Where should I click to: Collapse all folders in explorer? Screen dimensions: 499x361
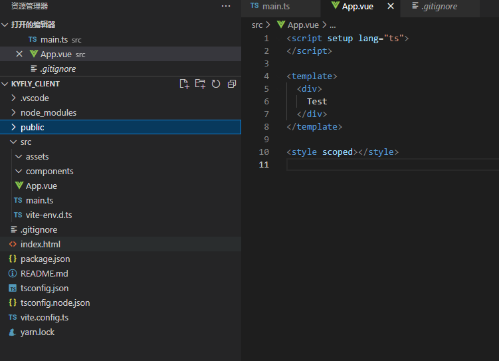coord(232,84)
